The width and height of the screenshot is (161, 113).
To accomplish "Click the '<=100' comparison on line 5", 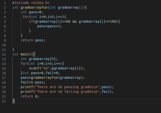I will click(x=111, y=22).
